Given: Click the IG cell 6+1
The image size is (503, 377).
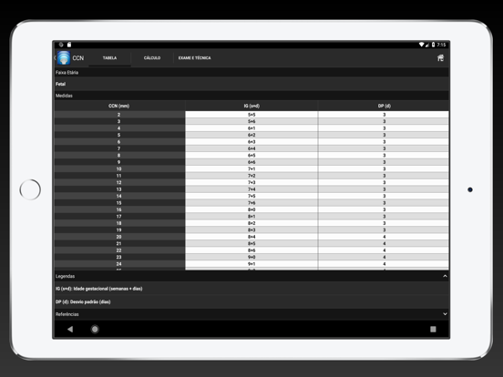Looking at the screenshot, I should point(251,128).
